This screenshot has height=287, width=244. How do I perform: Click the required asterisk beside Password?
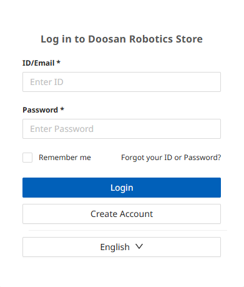tap(62, 109)
